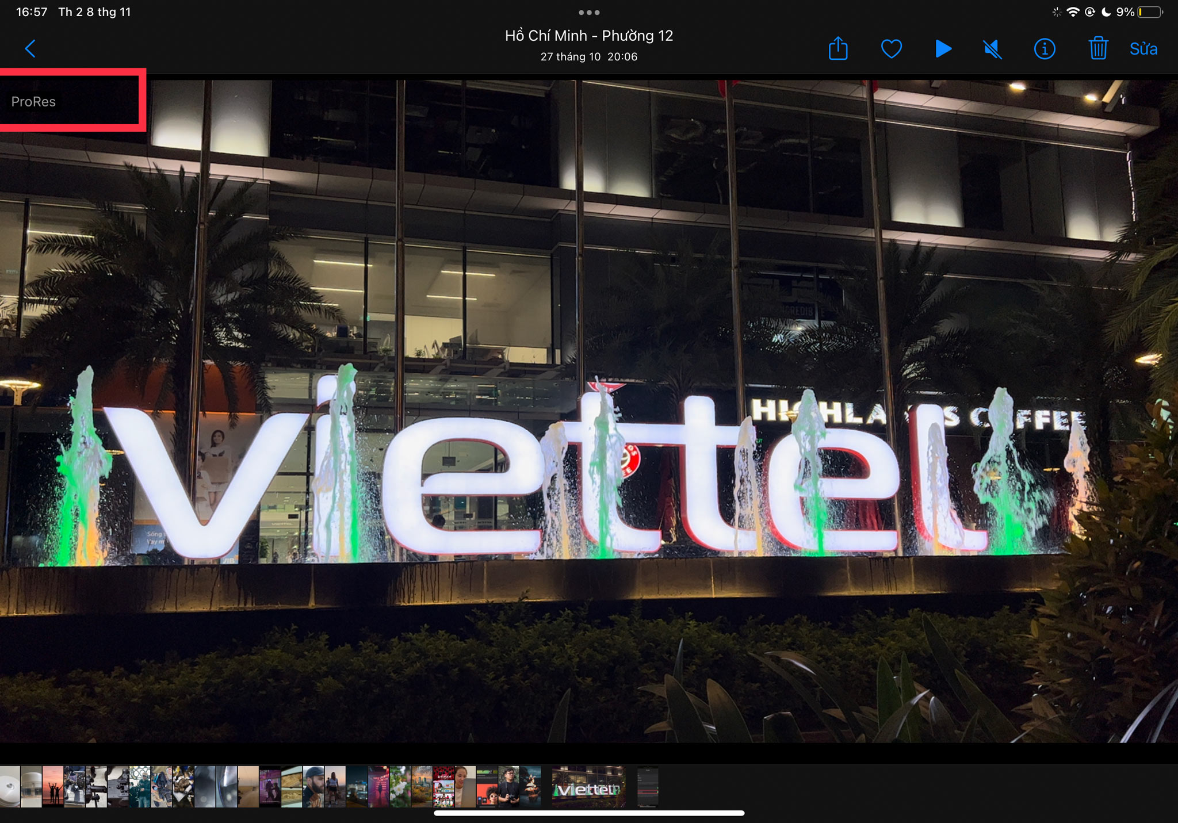
Task: Open the woman with laptop thumbnail
Action: tap(465, 786)
